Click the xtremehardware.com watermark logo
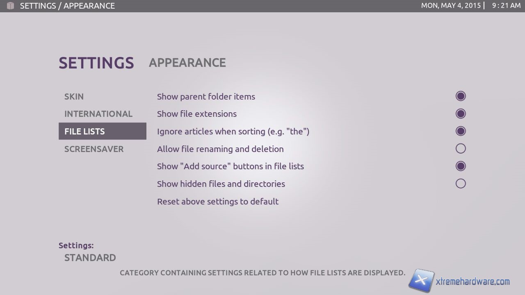The width and height of the screenshot is (525, 295). 459,281
